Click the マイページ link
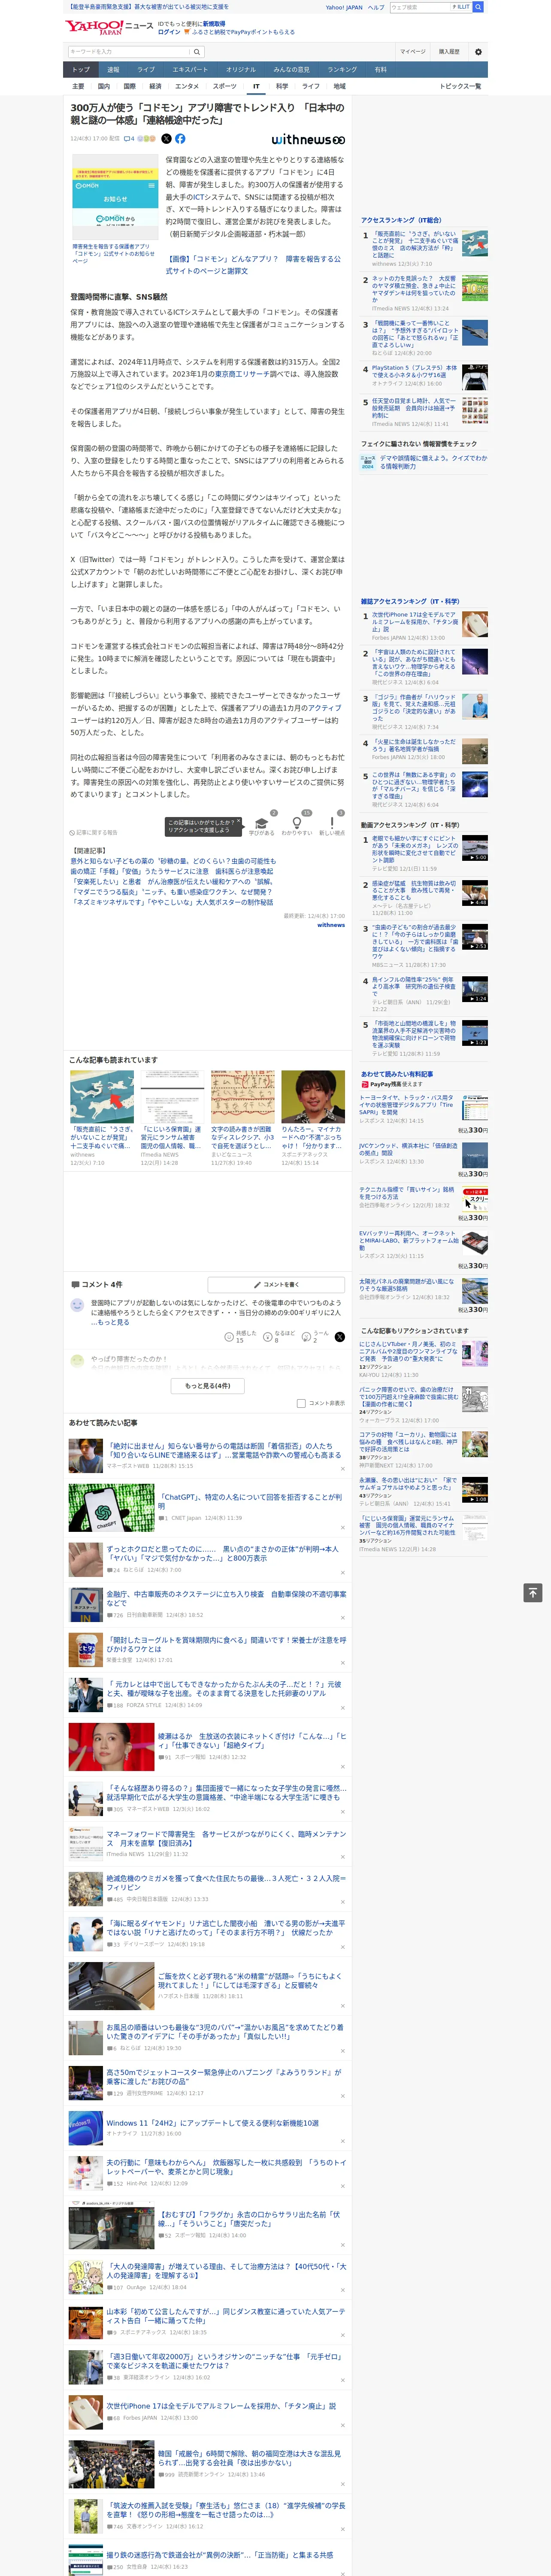The image size is (551, 2576). (412, 52)
